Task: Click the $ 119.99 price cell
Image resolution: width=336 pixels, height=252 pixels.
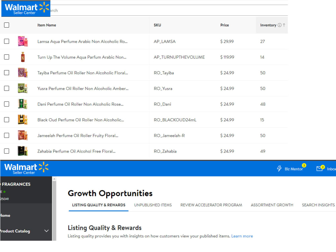Action: (227, 57)
